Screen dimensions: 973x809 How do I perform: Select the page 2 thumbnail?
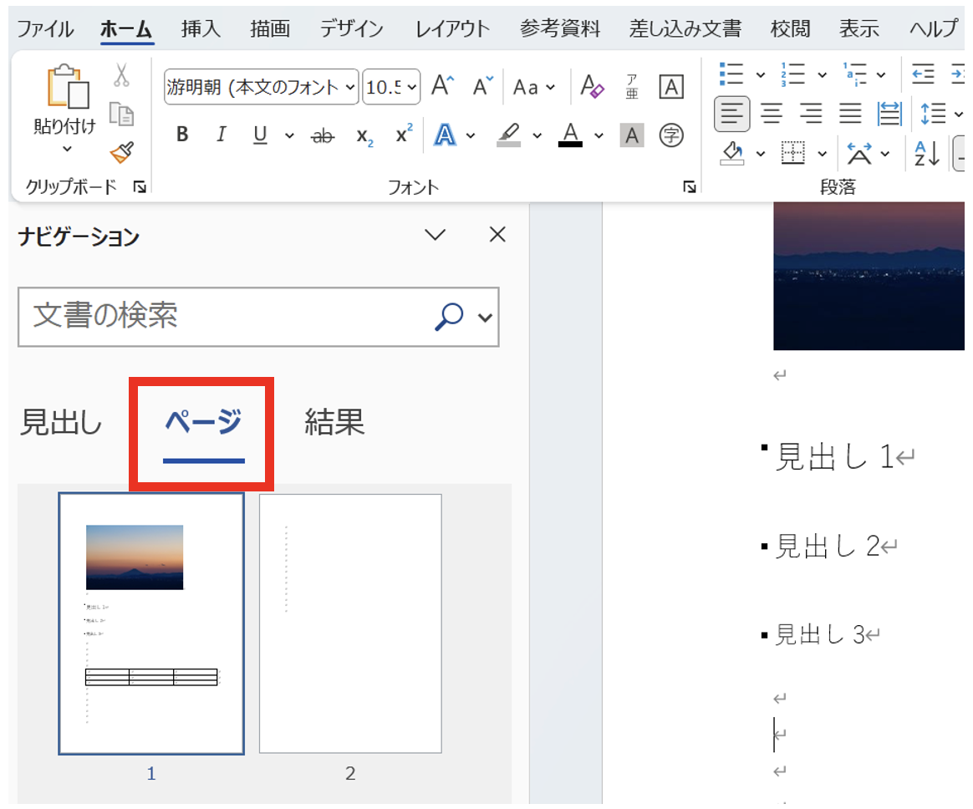350,623
